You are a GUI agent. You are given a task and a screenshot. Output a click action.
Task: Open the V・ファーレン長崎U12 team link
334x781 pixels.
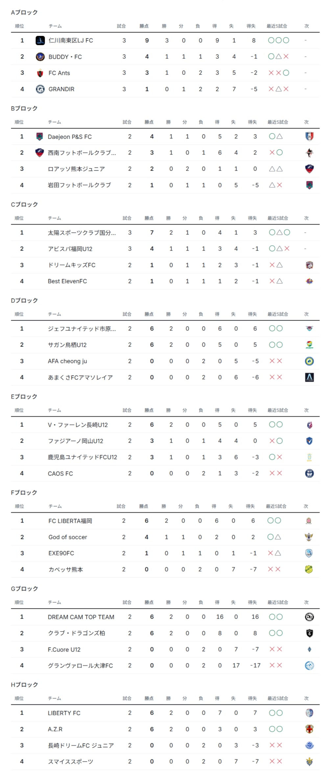78,425
